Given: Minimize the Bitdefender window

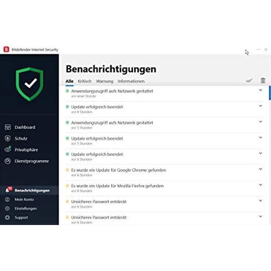Looking at the screenshot, I should pos(258,49).
